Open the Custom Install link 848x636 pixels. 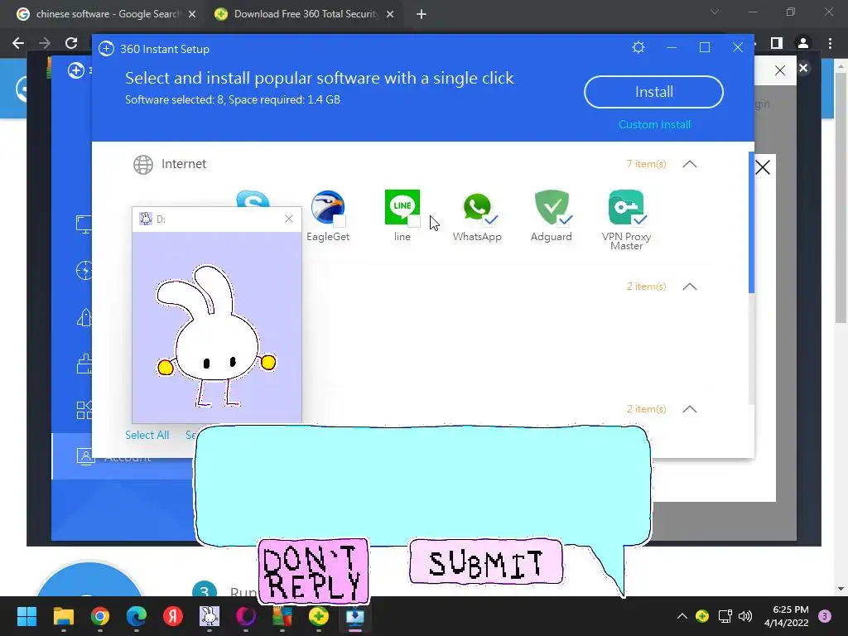pos(654,124)
